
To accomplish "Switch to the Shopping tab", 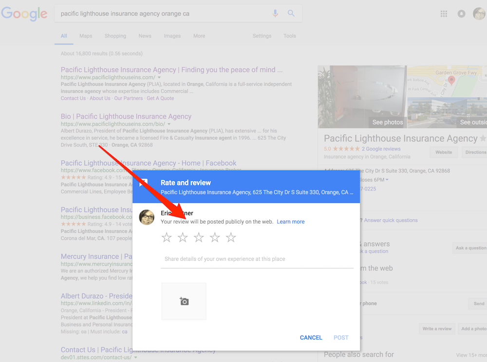I will (115, 36).
